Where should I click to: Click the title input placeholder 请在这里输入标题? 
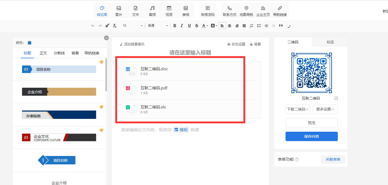190,53
